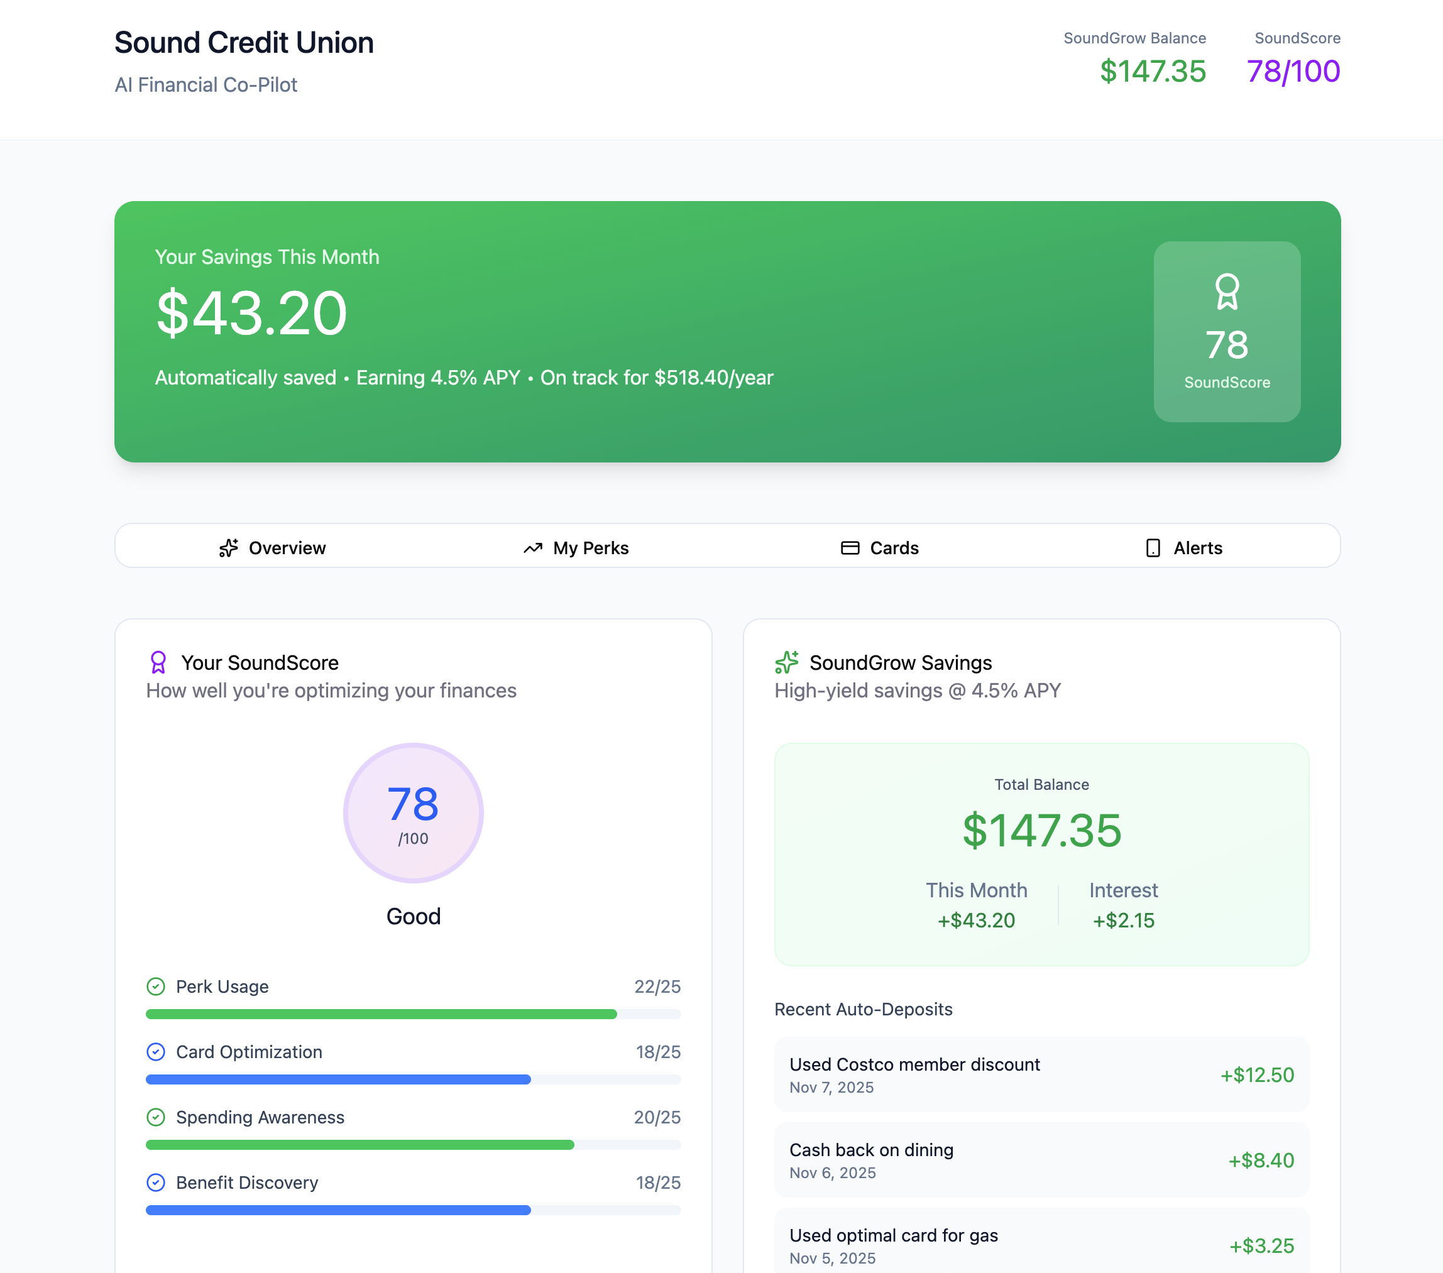Switch to the My Perks tab
Screen dimensions: 1443x1273
576,549
